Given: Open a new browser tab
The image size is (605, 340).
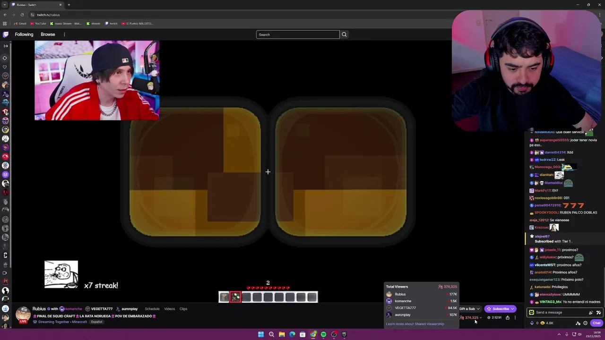Looking at the screenshot, I should (x=69, y=5).
